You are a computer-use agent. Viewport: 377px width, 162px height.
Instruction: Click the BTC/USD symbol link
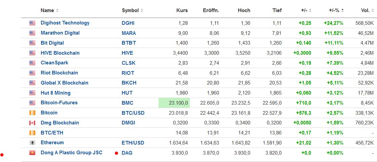pos(133,113)
